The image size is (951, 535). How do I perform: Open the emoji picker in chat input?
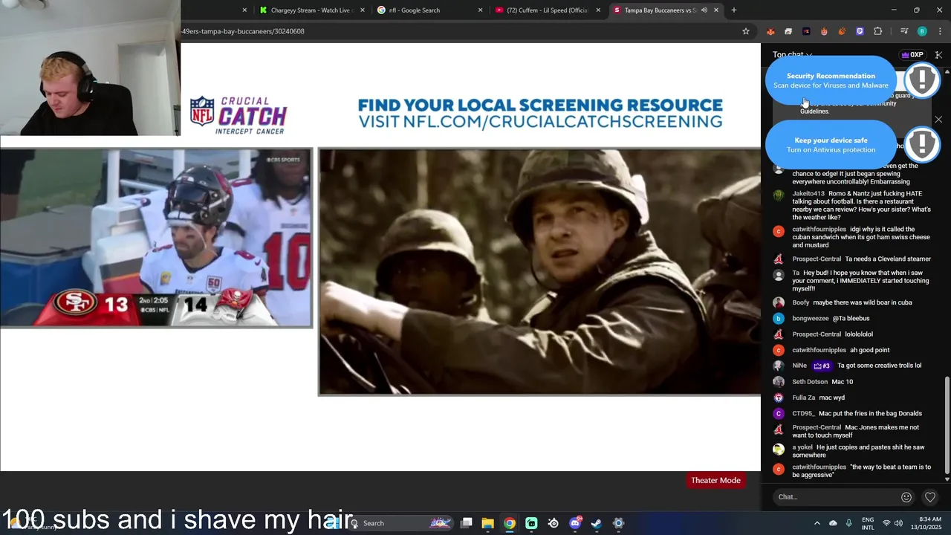click(906, 497)
